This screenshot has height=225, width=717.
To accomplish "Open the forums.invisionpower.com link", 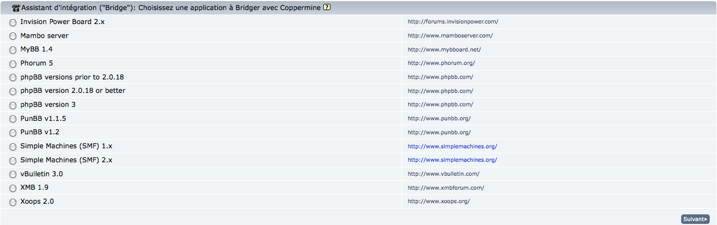I will (x=453, y=22).
